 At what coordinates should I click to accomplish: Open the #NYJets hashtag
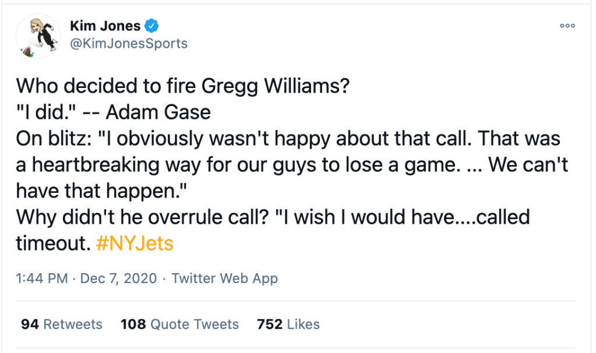(134, 243)
